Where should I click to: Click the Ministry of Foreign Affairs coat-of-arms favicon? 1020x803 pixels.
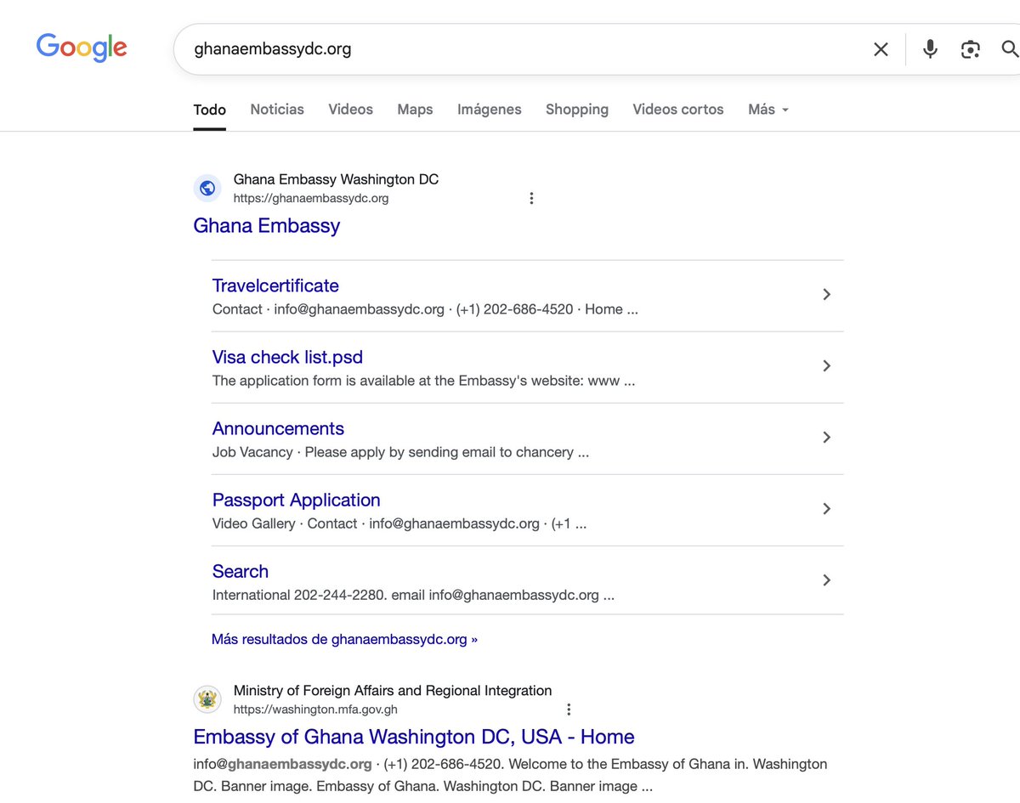(x=207, y=699)
